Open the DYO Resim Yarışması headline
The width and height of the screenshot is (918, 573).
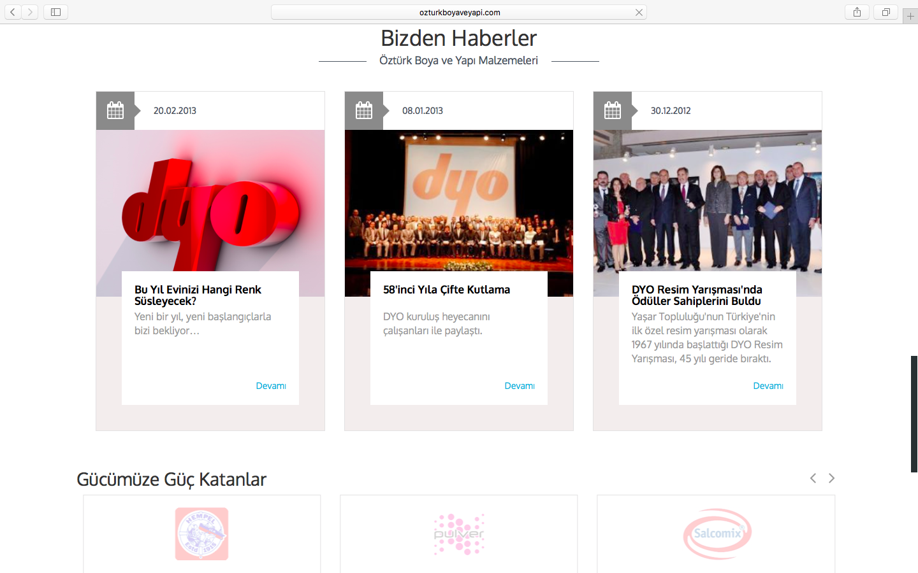697,295
